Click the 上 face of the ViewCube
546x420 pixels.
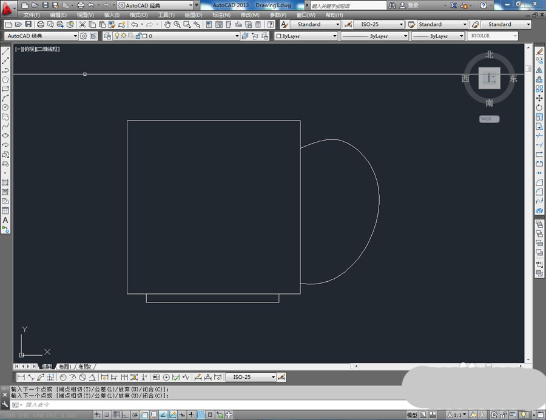coord(489,78)
